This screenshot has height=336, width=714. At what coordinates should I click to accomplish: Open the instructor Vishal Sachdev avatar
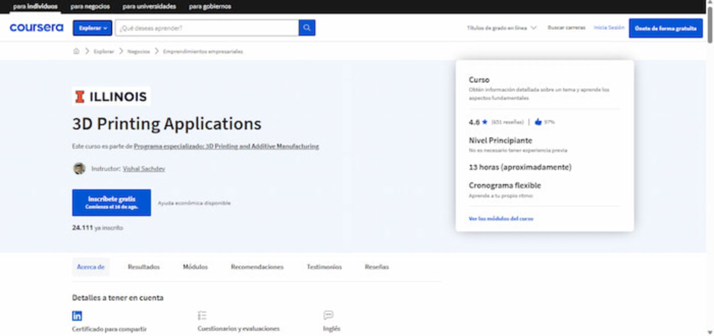79,169
